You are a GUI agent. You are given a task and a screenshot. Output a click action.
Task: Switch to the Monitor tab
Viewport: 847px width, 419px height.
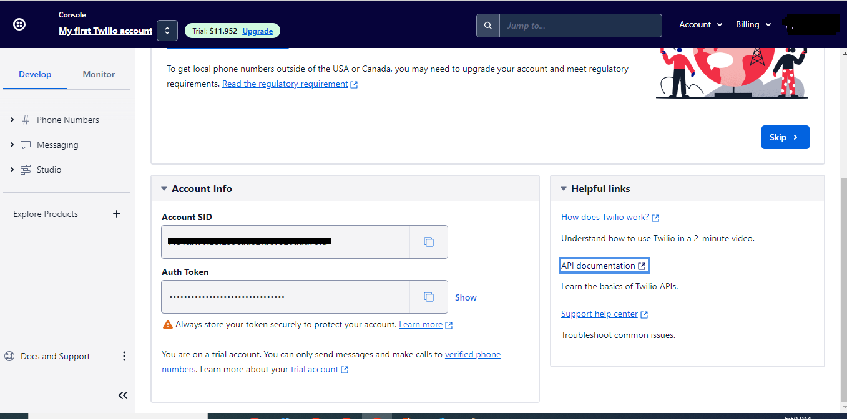[99, 74]
